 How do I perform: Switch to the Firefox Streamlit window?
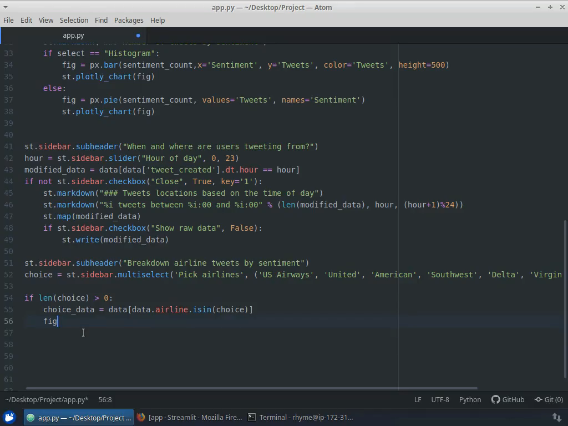[189, 417]
